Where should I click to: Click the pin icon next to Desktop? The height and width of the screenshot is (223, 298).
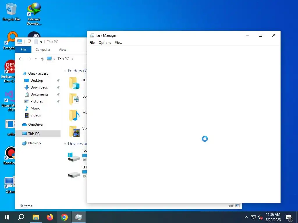(58, 80)
